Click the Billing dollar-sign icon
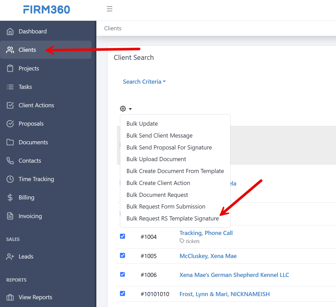Viewport: 336px width, 307px height. point(10,197)
